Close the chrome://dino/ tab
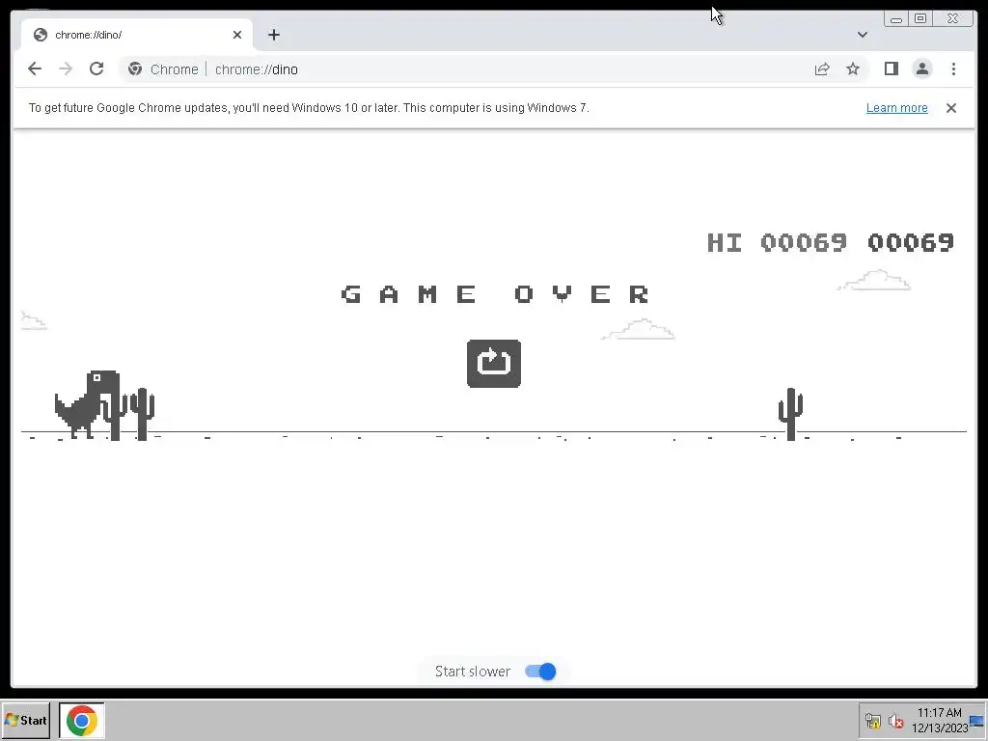The width and height of the screenshot is (988, 741). click(237, 35)
